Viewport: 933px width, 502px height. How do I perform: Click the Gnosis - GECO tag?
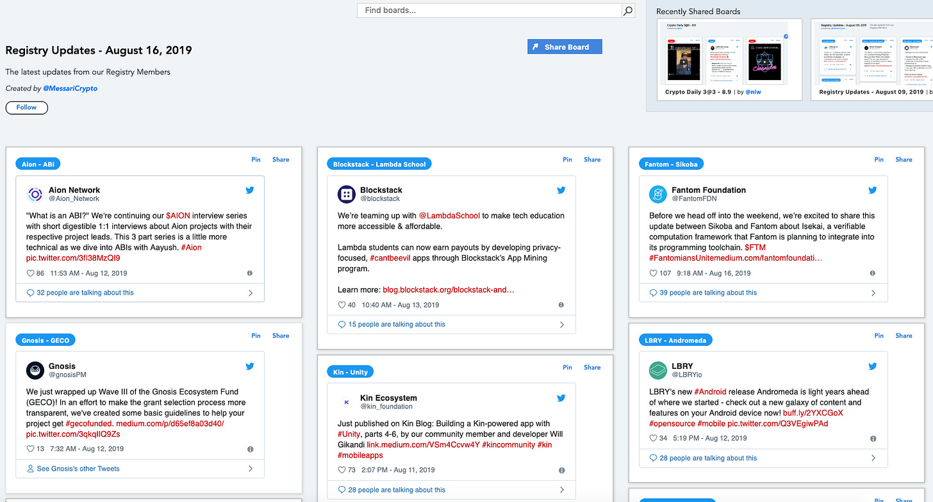coord(45,340)
